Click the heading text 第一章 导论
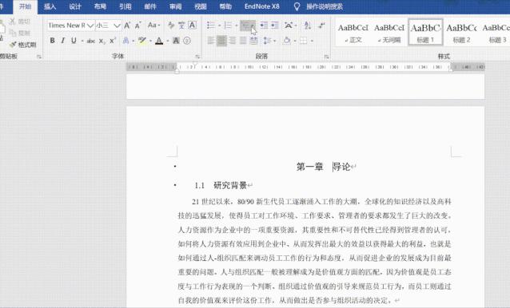The height and width of the screenshot is (308, 510). [323, 167]
